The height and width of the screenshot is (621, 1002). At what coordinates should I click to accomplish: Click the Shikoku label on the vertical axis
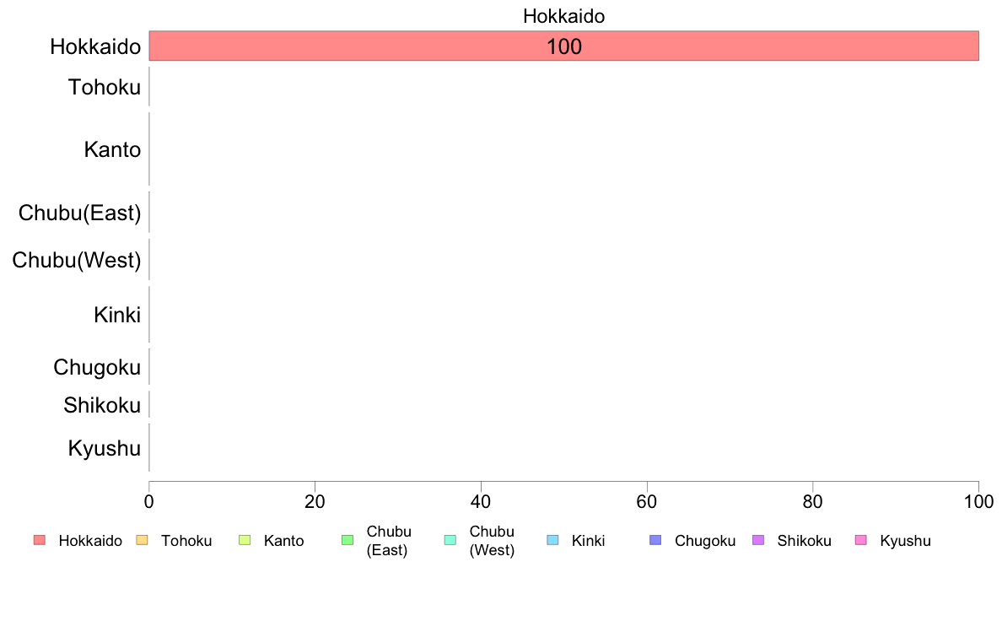click(x=102, y=405)
